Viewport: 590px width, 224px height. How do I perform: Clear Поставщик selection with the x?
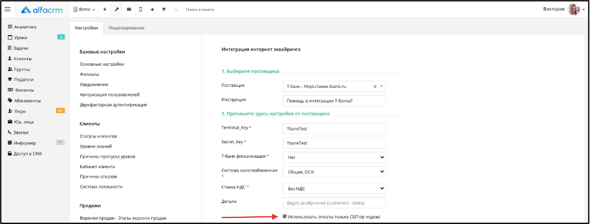(x=375, y=87)
